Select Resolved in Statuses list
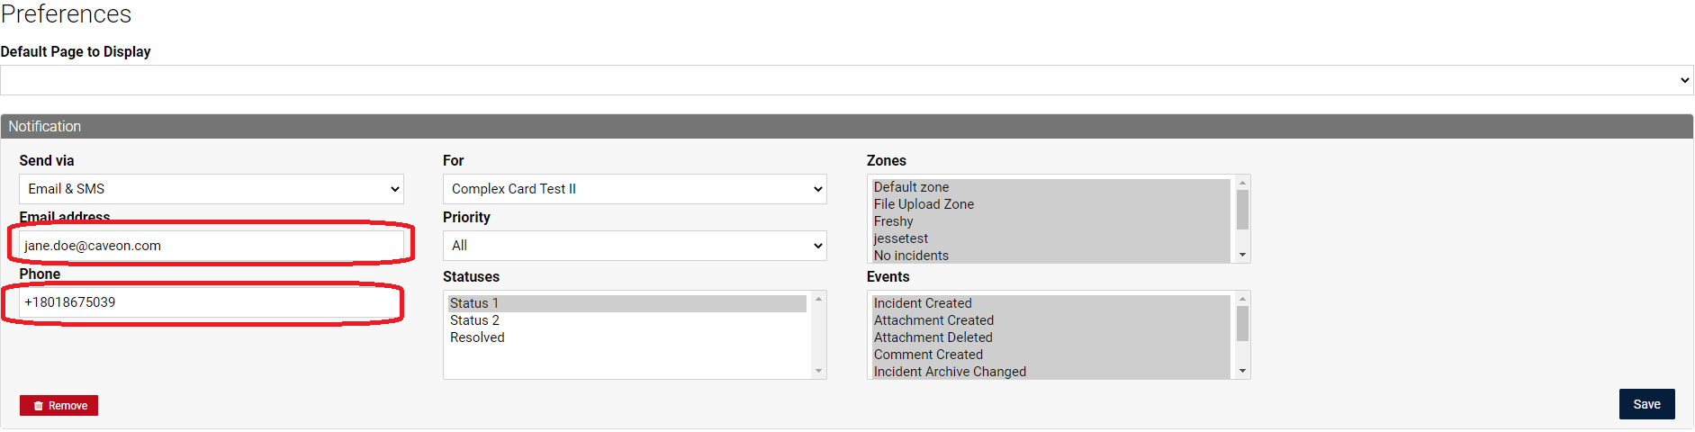The image size is (1695, 432). [627, 337]
